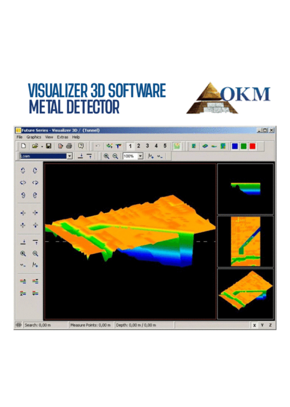This screenshot has width=290, height=407.
Task: Toggle the X axis button in the status bar
Action: click(x=254, y=325)
